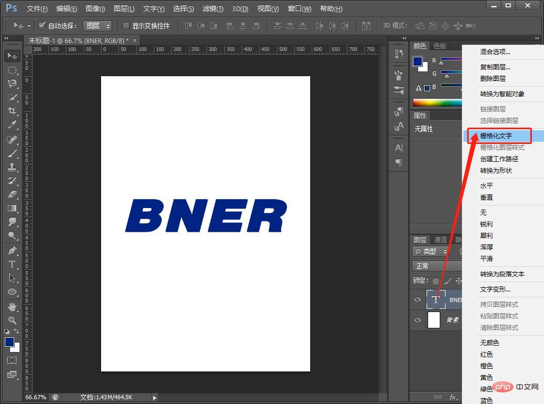Image resolution: width=544 pixels, height=404 pixels.
Task: Select the Elliptical Marquee tool
Action: [12, 69]
